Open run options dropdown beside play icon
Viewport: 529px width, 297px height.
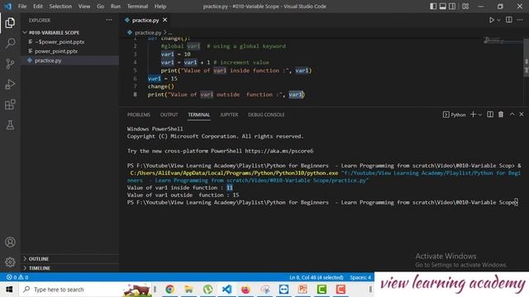tap(498, 20)
